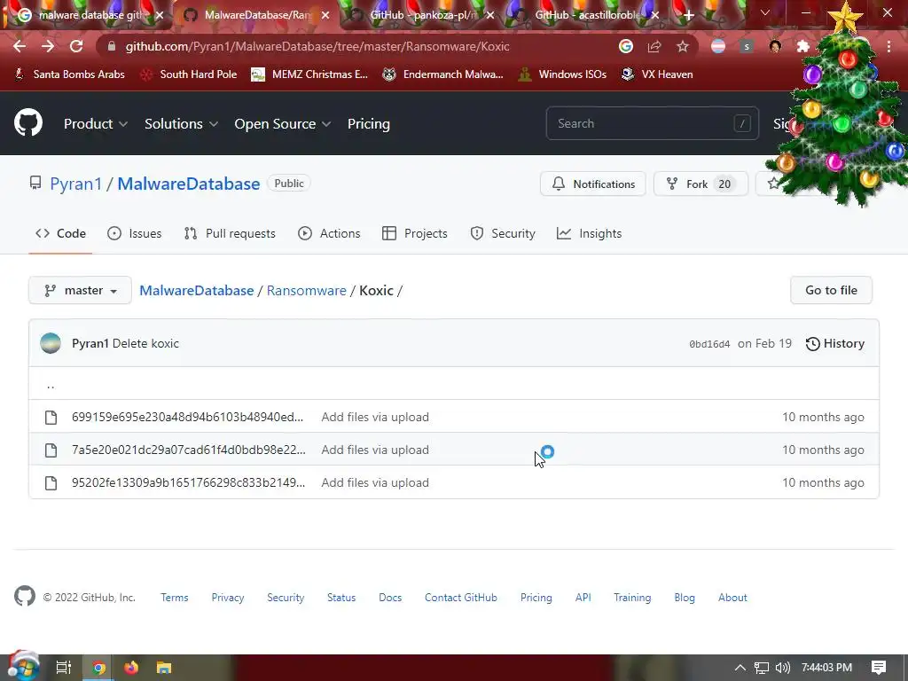The image size is (908, 681).
Task: Expand the Open Source dropdown menu
Action: click(x=283, y=124)
